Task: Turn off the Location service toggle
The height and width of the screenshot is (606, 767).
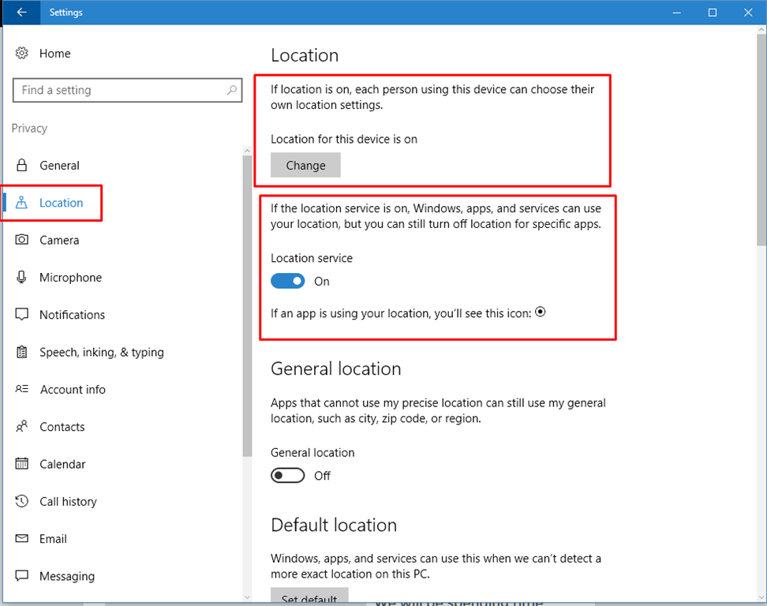Action: pos(288,282)
